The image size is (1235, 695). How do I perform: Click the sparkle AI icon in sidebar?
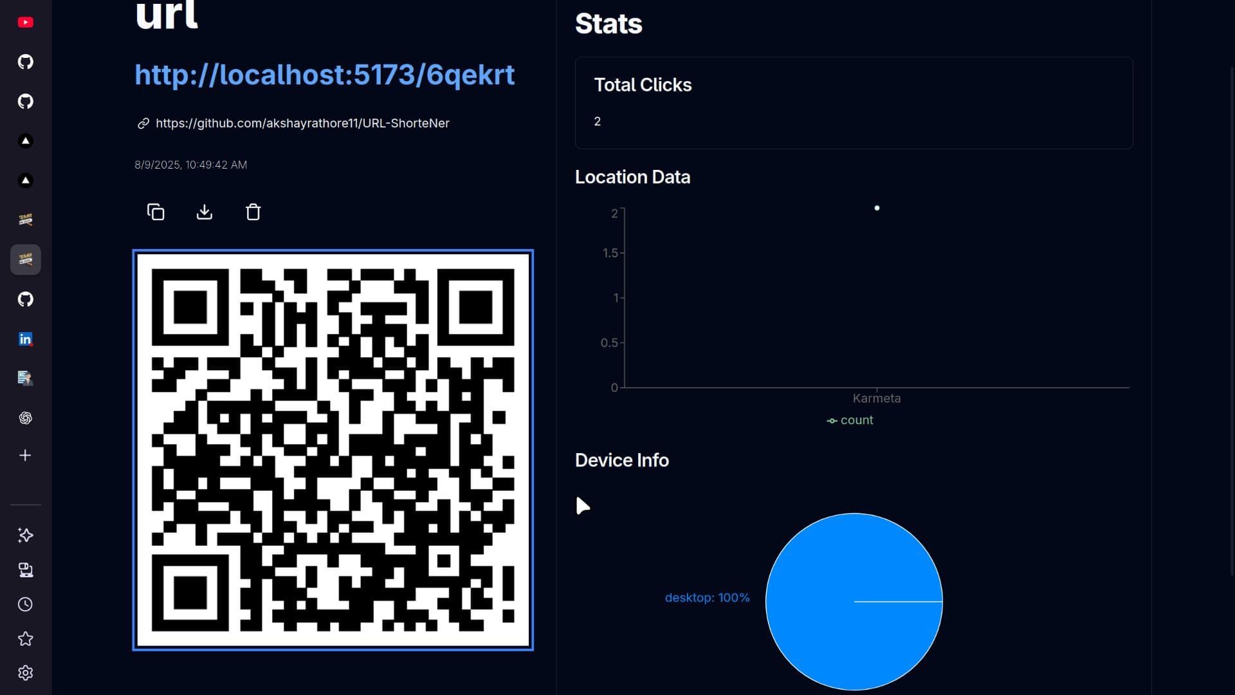point(26,535)
